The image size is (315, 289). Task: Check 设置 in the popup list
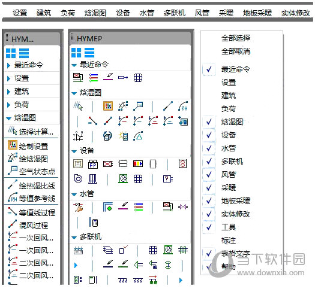pos(229,83)
